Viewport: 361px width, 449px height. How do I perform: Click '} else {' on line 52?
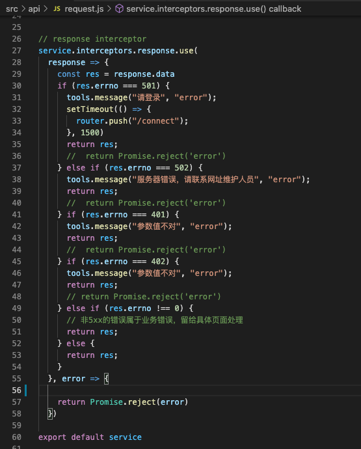(76, 344)
